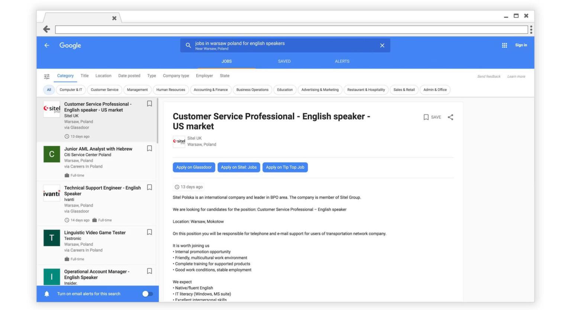Viewport: 571px width, 310px height.
Task: Filter by Computer & IT
Action: coord(71,90)
